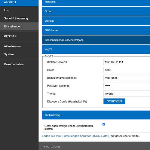Expand the Wandler settings section
The width and height of the screenshot is (150, 150).
pyautogui.click(x=96, y=21)
